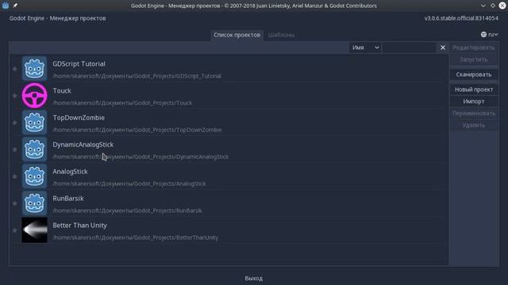Image resolution: width=508 pixels, height=285 pixels.
Task: Click the DynamicAnalogStick project icon
Action: 34,150
